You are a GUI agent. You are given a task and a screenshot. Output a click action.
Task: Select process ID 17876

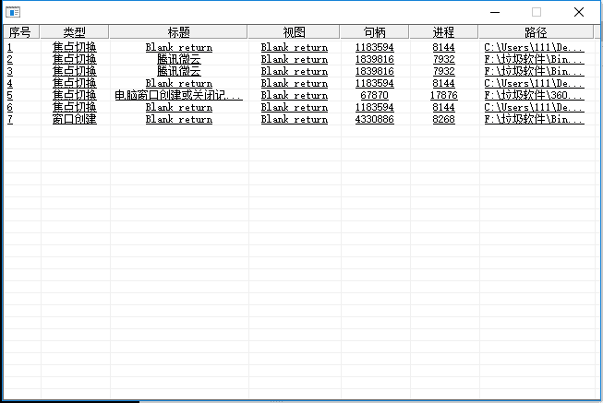[443, 95]
